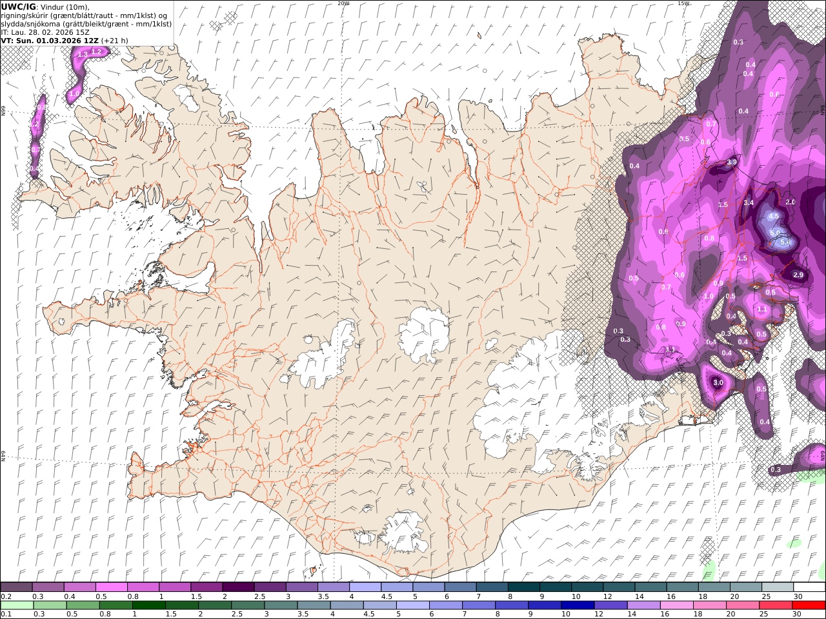Click the deep blue bottom-row swatch between 10 and 12
Image resolution: width=826 pixels, height=619 pixels.
(x=577, y=605)
